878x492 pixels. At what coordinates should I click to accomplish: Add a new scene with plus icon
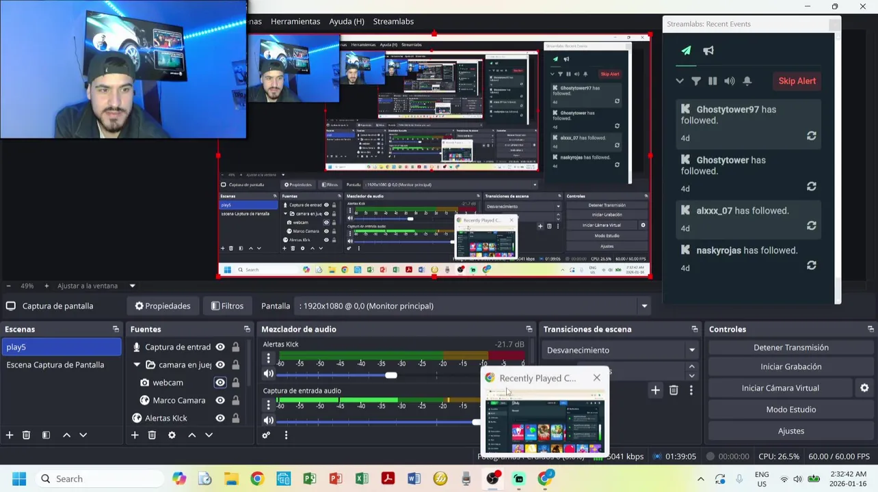[10, 435]
